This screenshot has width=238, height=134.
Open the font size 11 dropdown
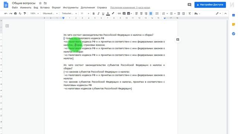point(85,13)
